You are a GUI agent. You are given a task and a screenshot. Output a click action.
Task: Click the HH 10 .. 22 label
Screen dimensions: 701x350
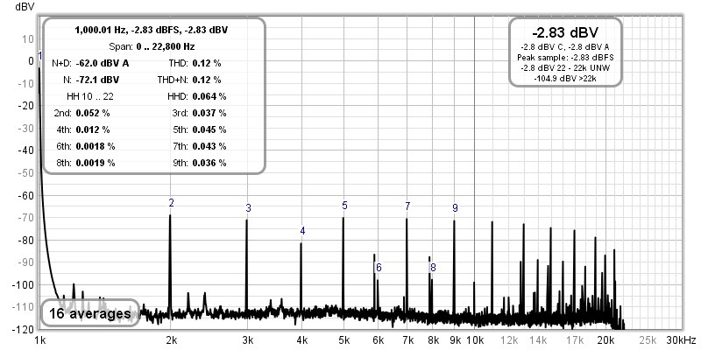89,96
